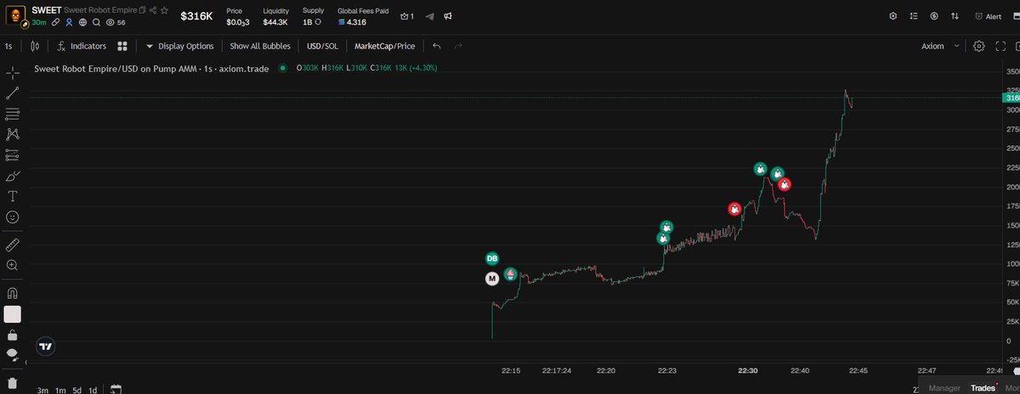Click the circled currency coin icon
Image resolution: width=1020 pixels, height=394 pixels.
934,16
